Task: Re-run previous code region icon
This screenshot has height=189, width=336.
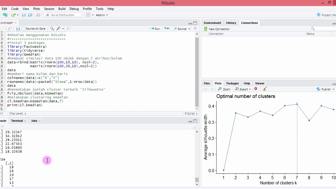Action: click(166, 29)
